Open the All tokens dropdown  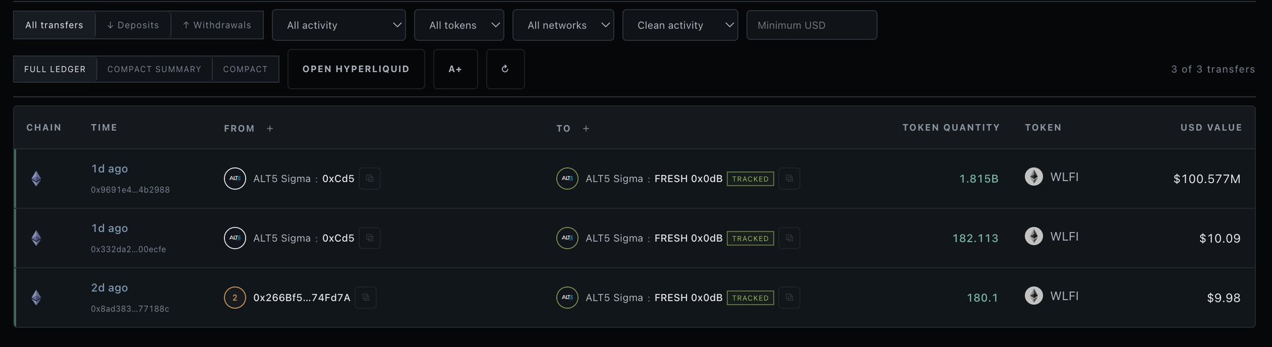tap(459, 25)
